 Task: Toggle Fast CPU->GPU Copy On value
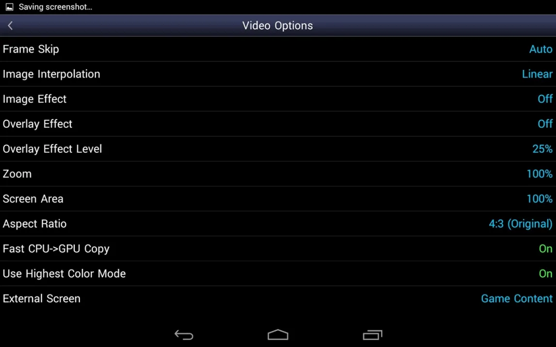pyautogui.click(x=545, y=249)
